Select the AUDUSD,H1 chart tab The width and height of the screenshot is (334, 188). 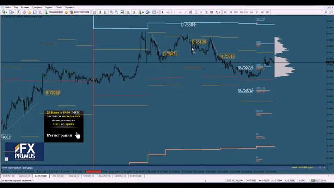pyautogui.click(x=41, y=176)
